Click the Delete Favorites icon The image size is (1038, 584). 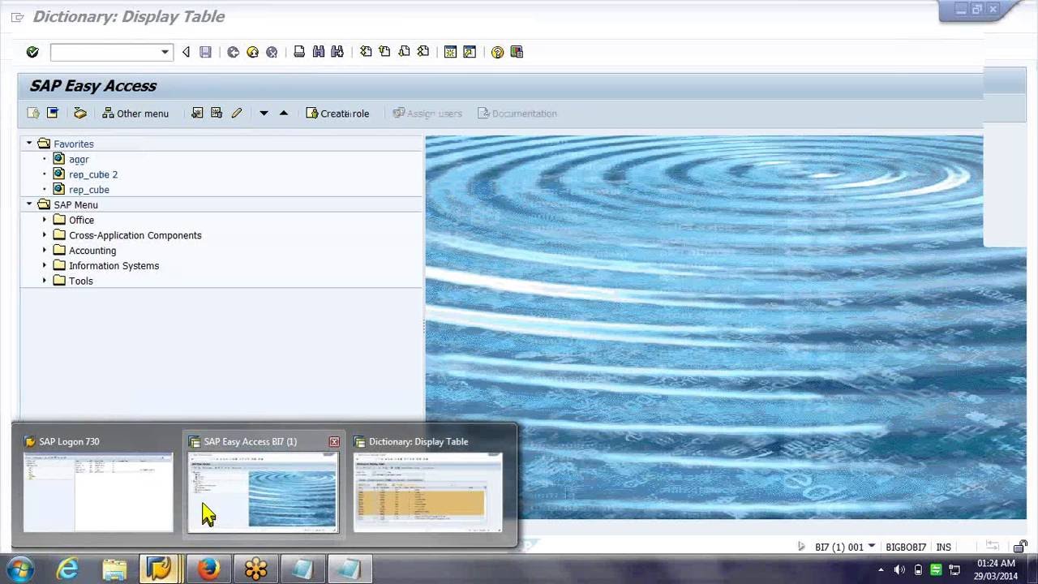217,113
